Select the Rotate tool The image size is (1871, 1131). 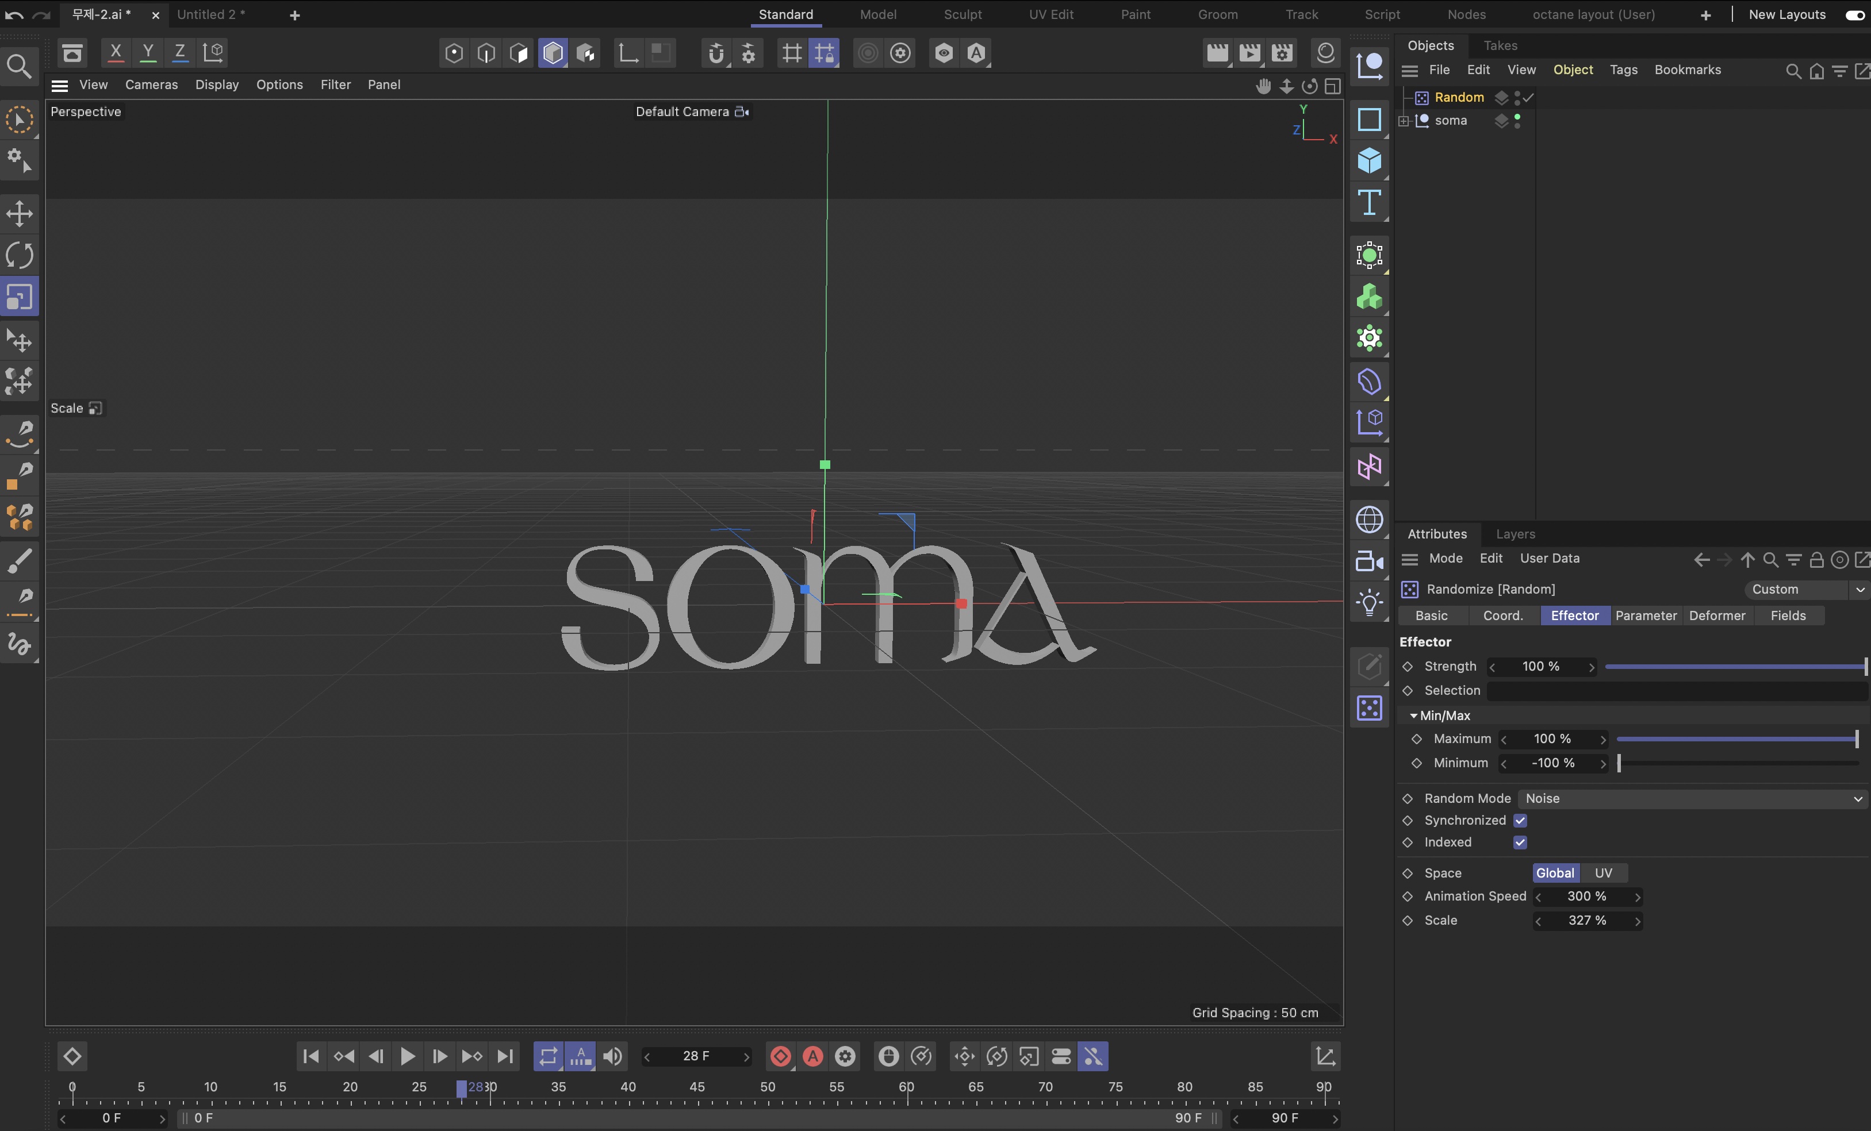20,255
